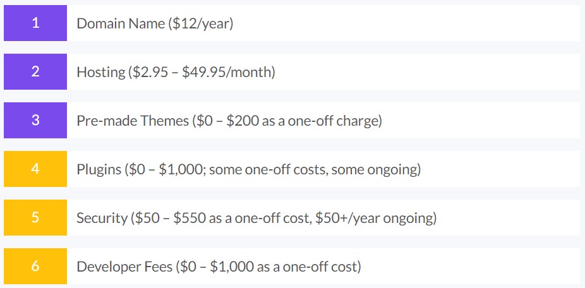The width and height of the screenshot is (585, 288).
Task: Click the purple badge numbered 1
Action: tap(35, 23)
